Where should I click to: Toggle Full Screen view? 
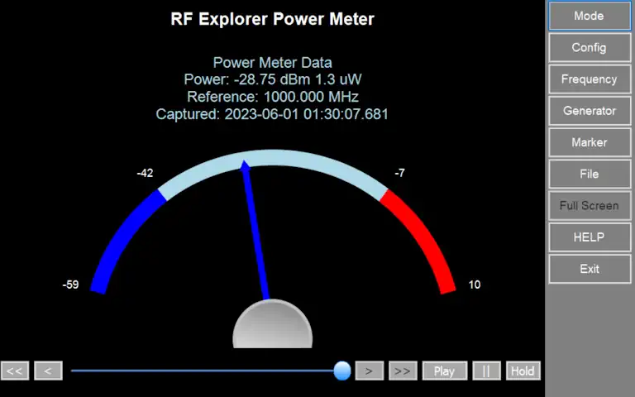click(589, 206)
